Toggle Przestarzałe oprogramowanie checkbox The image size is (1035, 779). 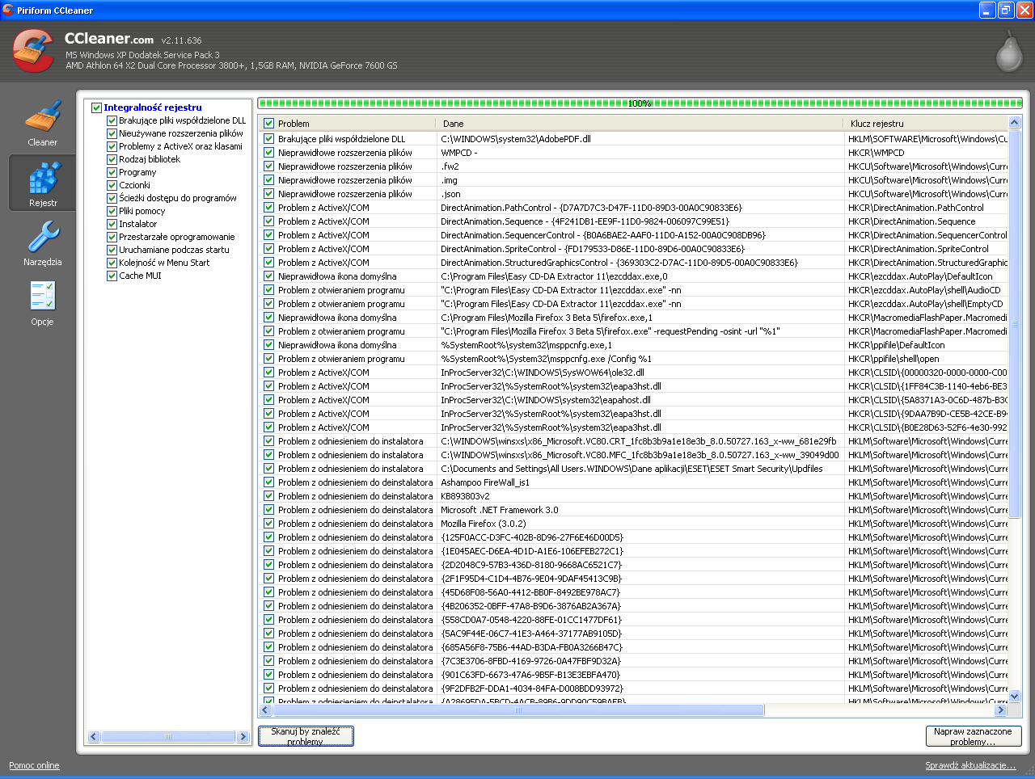coord(112,237)
